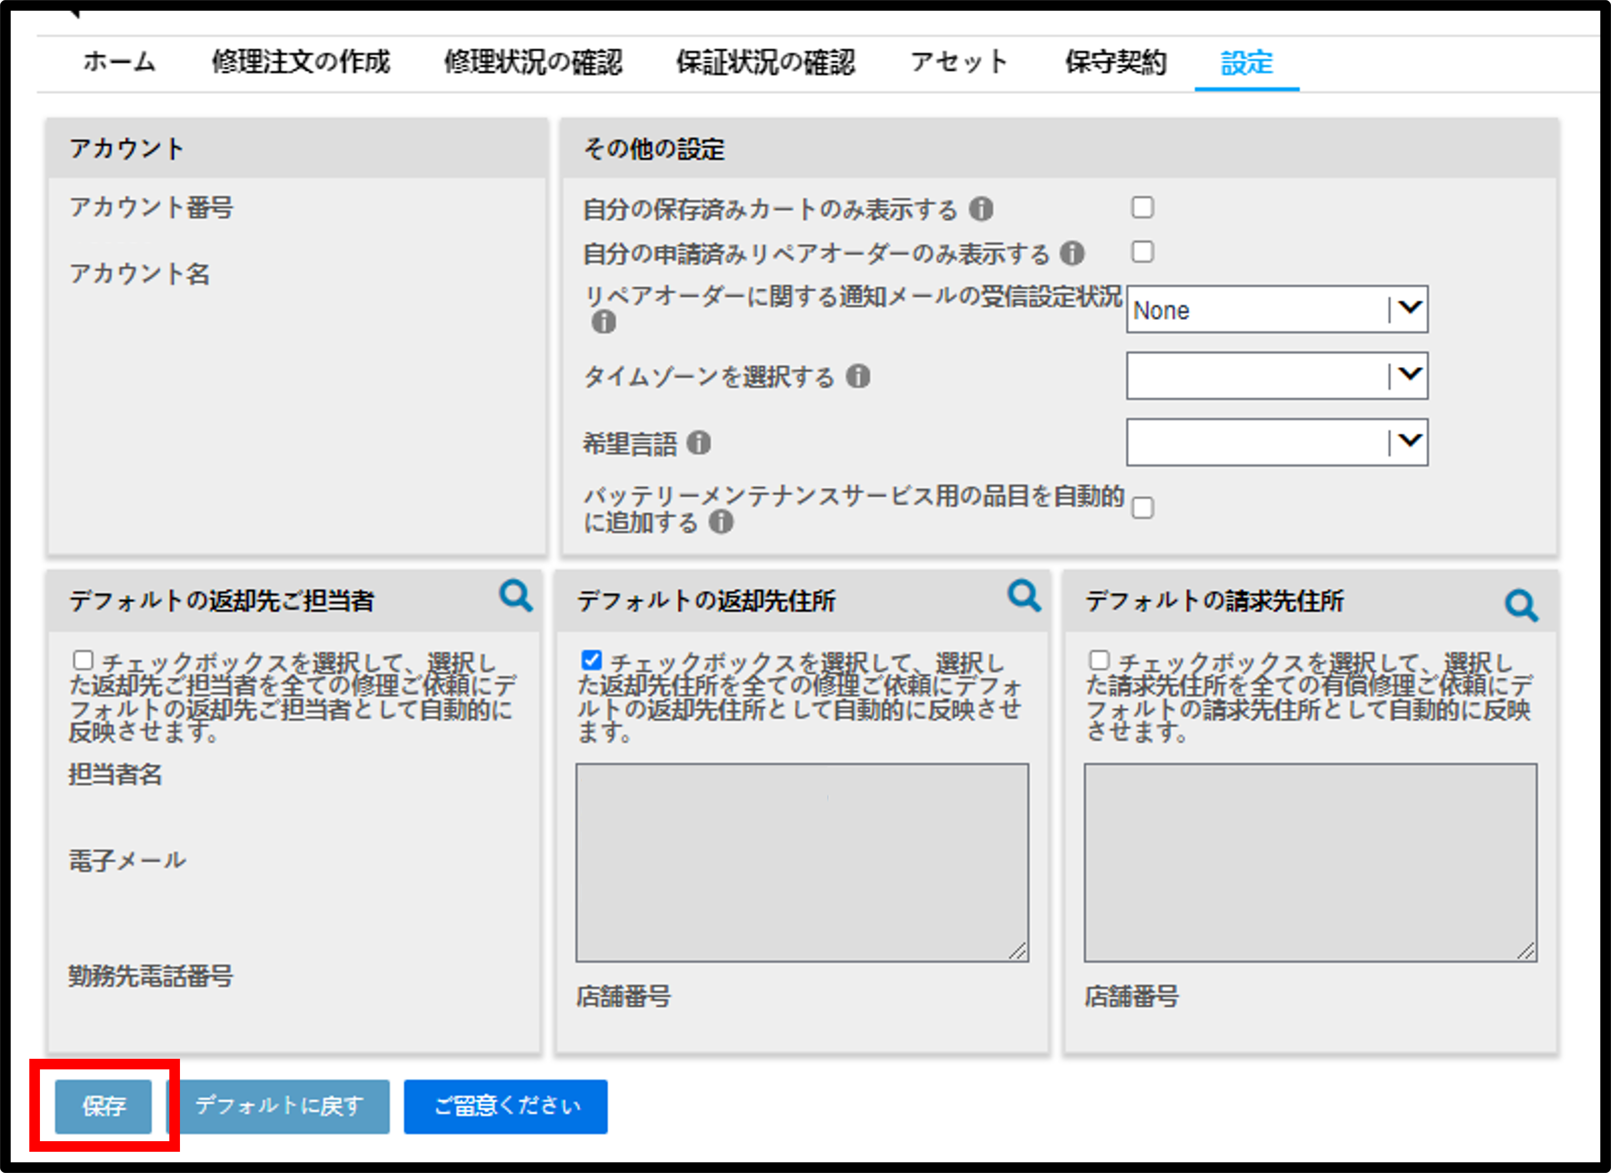Click info icon beside 希望言語

point(699,443)
